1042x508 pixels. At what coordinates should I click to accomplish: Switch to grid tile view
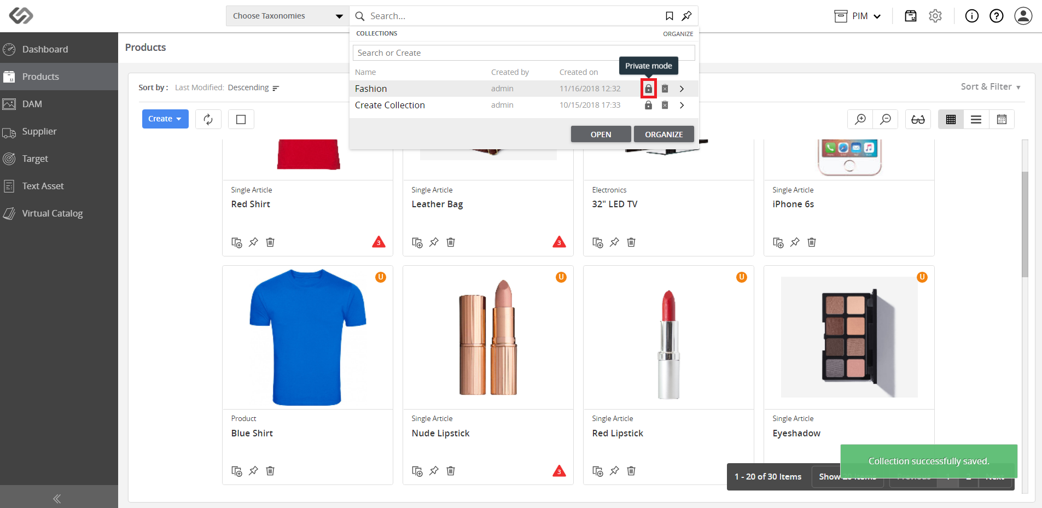pyautogui.click(x=951, y=119)
